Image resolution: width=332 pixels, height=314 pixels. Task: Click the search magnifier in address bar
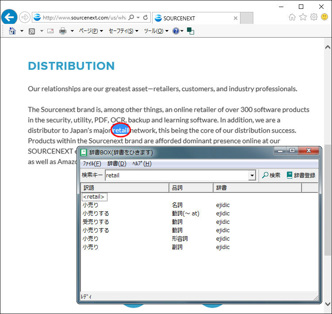131,17
